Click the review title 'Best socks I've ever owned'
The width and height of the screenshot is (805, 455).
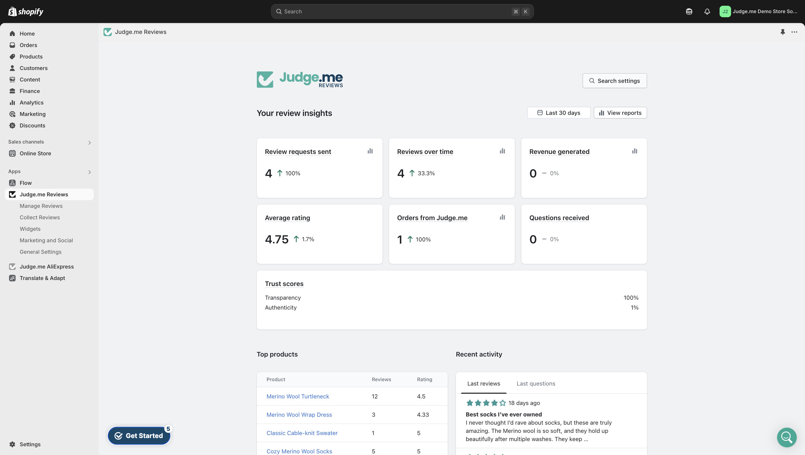point(504,414)
